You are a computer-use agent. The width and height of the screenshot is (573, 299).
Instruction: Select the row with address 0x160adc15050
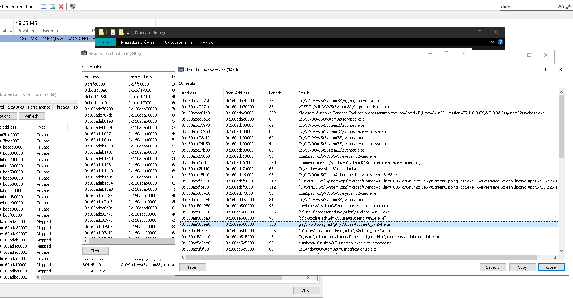[x=369, y=156]
